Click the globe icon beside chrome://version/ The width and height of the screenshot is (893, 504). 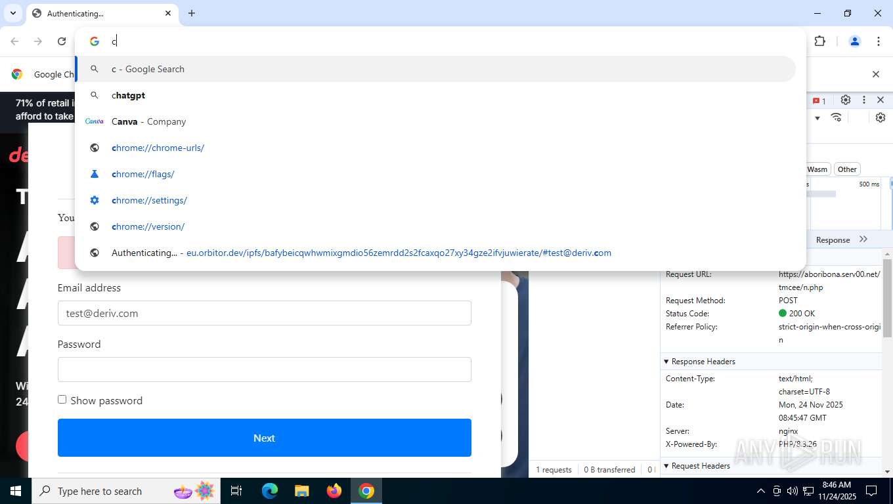click(95, 226)
